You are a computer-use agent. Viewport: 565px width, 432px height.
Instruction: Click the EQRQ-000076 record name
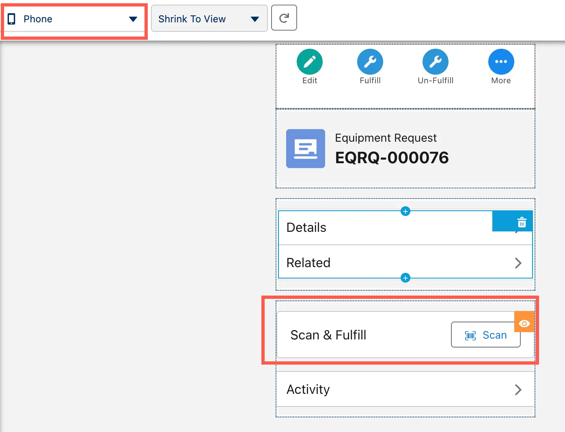coord(392,158)
